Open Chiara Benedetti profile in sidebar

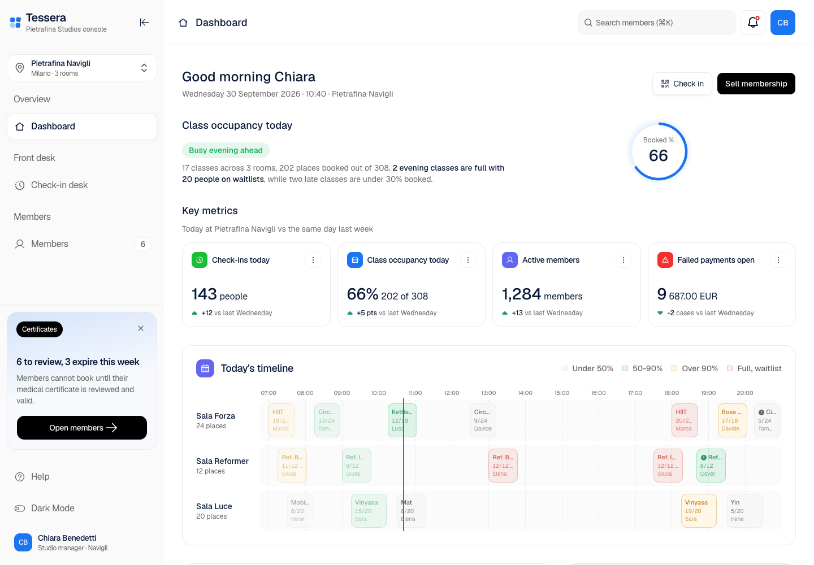tap(82, 542)
